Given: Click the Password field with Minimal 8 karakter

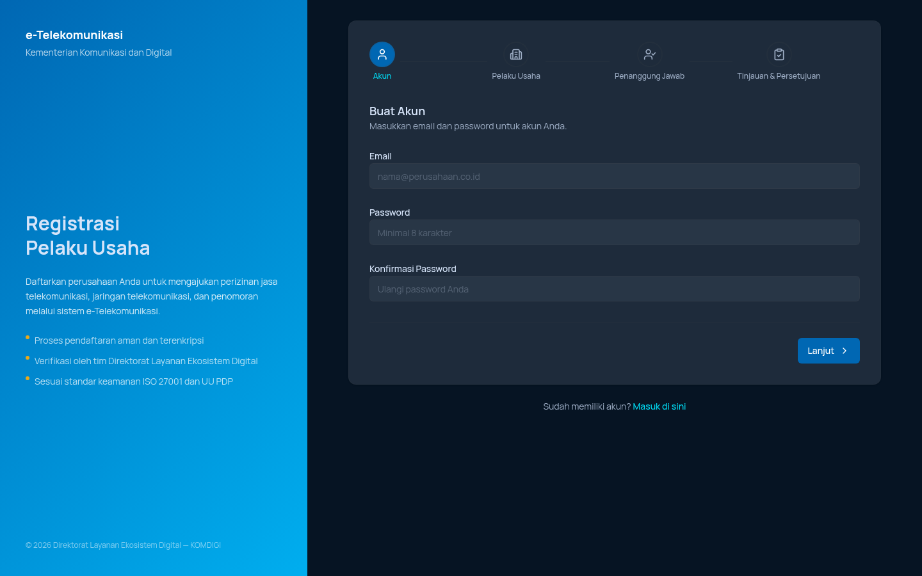Looking at the screenshot, I should click(x=615, y=232).
